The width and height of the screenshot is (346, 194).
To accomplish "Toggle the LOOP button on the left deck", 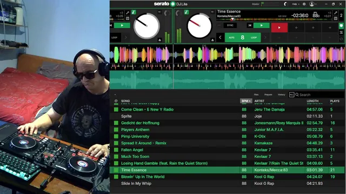I will (115, 38).
